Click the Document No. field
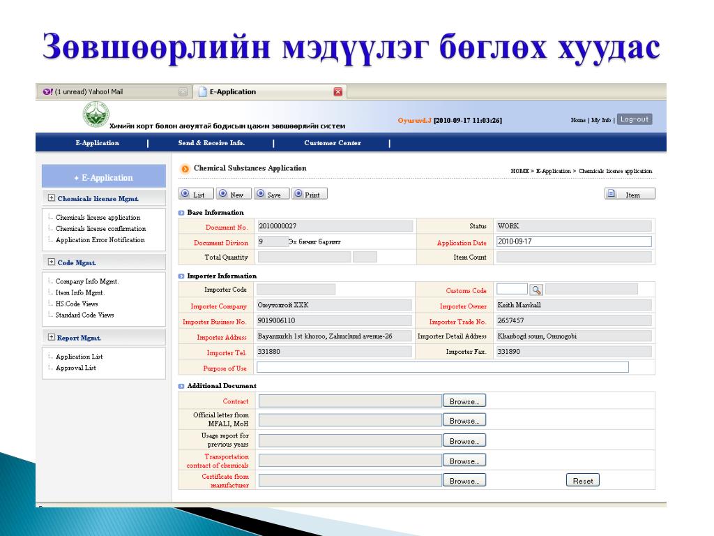The width and height of the screenshot is (714, 536). (335, 226)
